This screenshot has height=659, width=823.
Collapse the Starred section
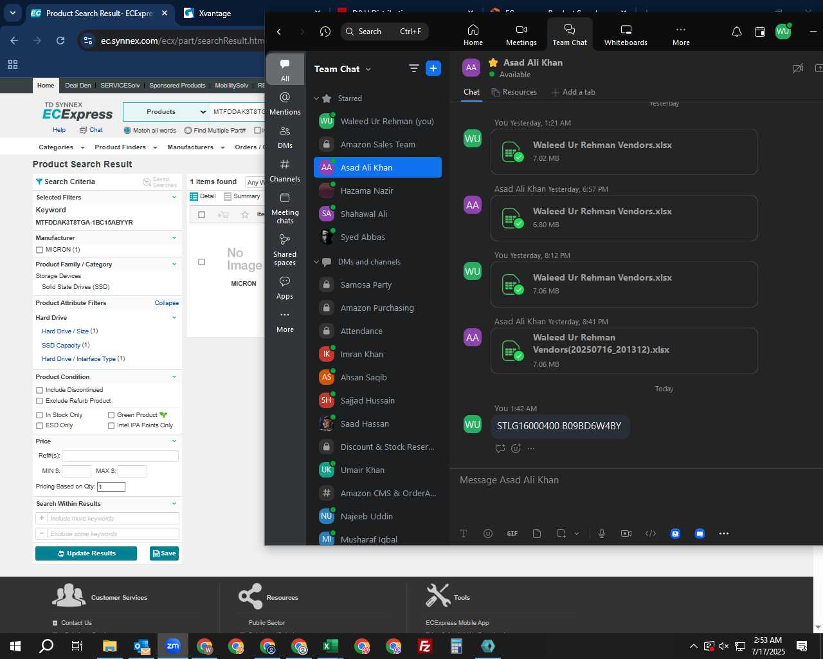[316, 98]
